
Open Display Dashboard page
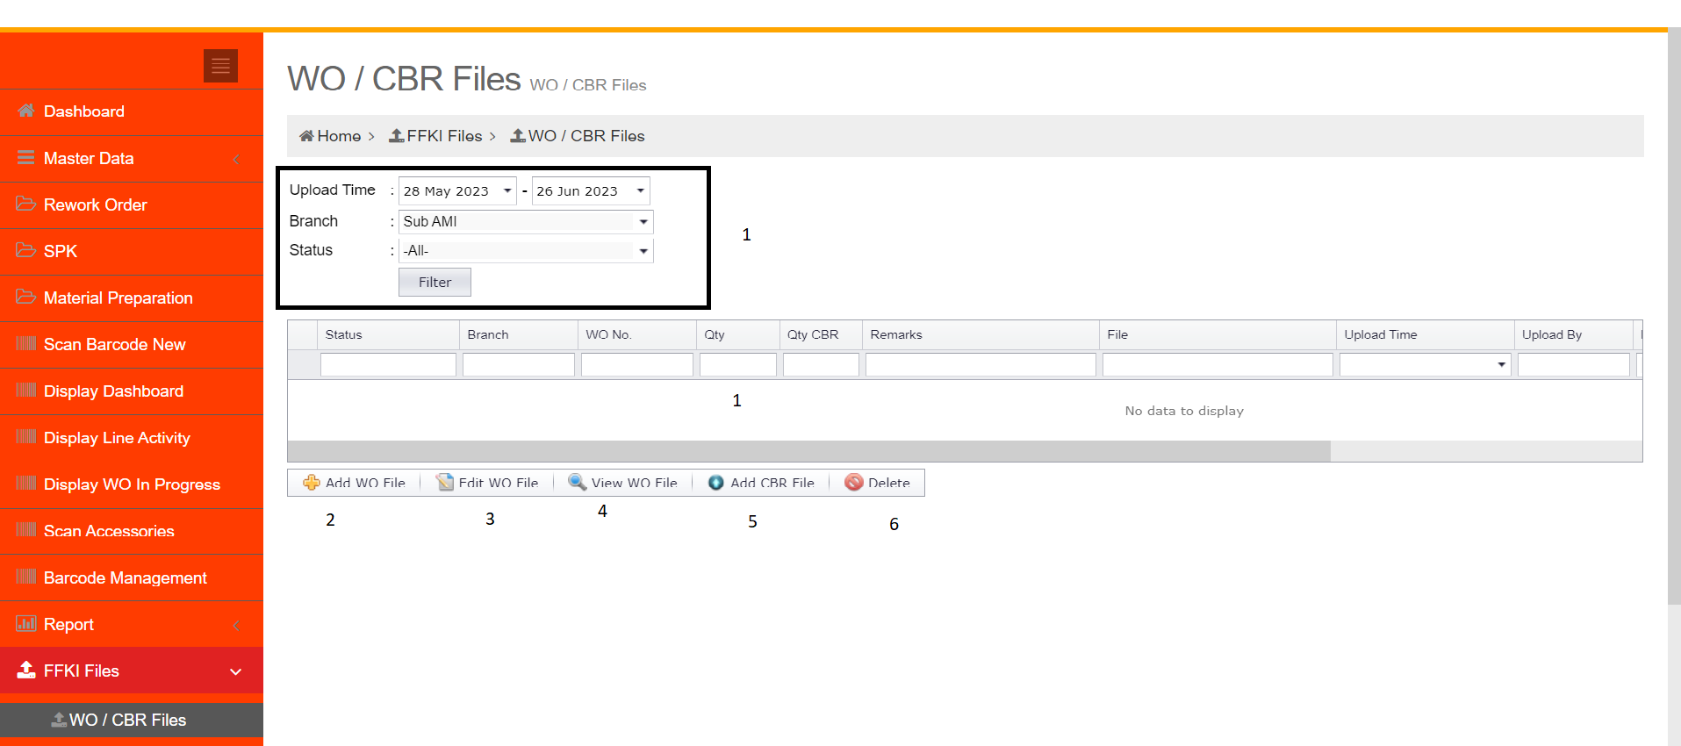click(x=132, y=391)
